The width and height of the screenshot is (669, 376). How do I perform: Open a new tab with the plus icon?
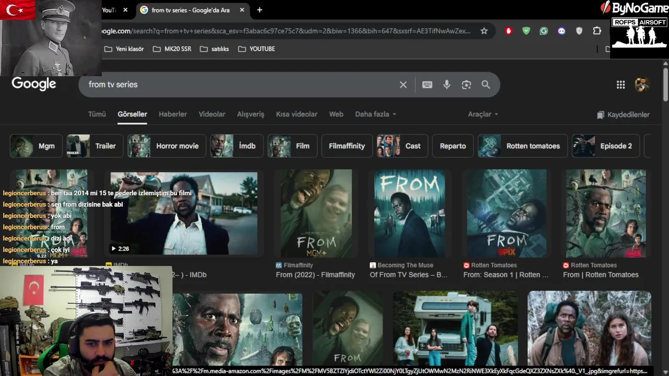pos(259,10)
